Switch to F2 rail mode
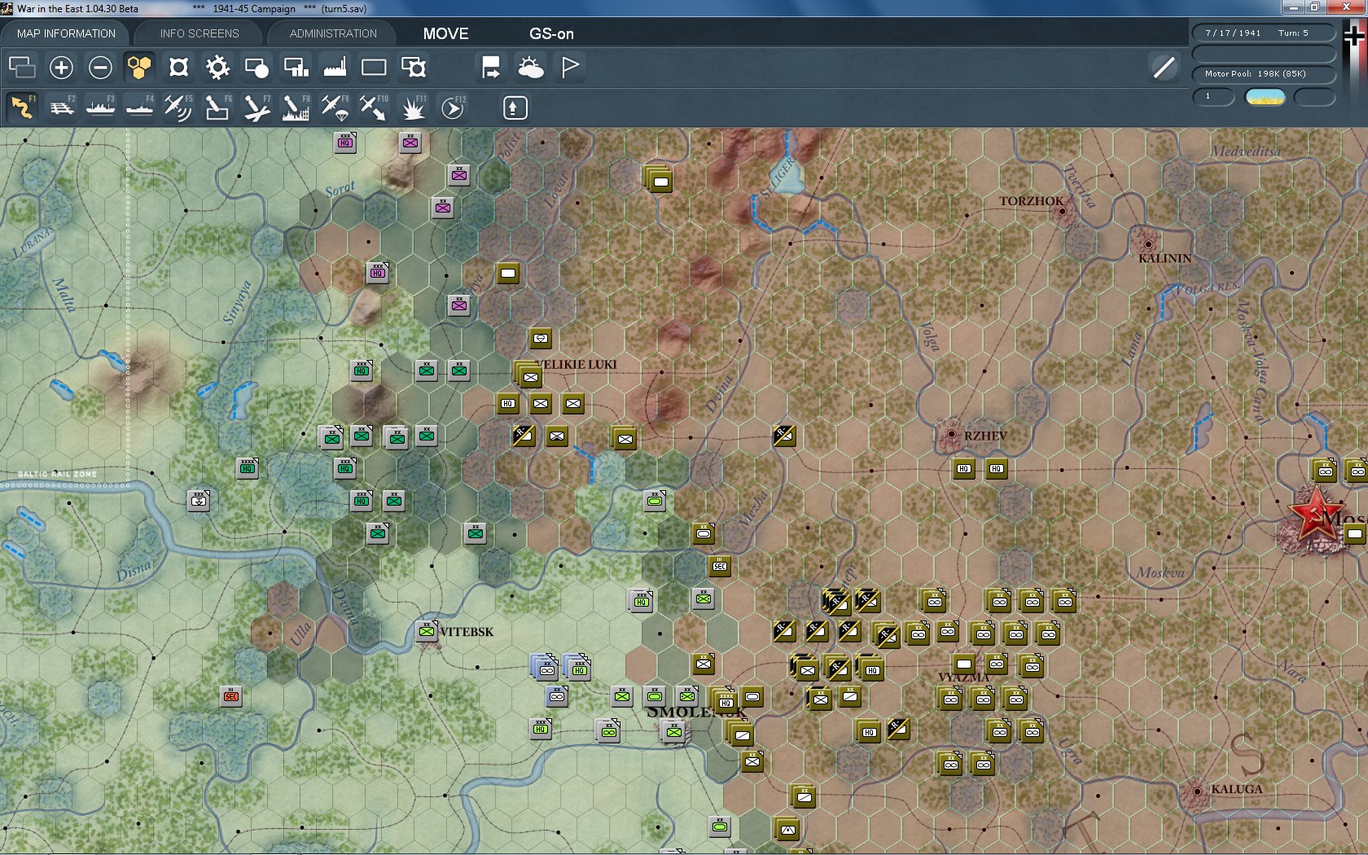The width and height of the screenshot is (1368, 855). pyautogui.click(x=61, y=107)
